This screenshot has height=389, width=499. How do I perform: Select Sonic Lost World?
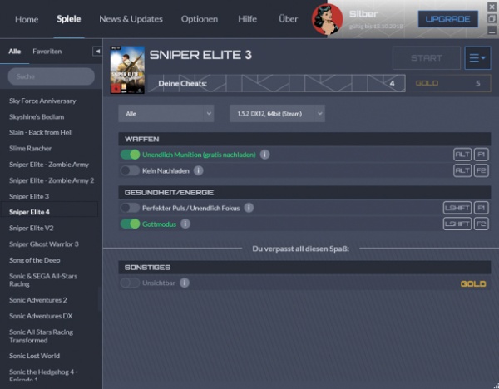[x=34, y=356]
